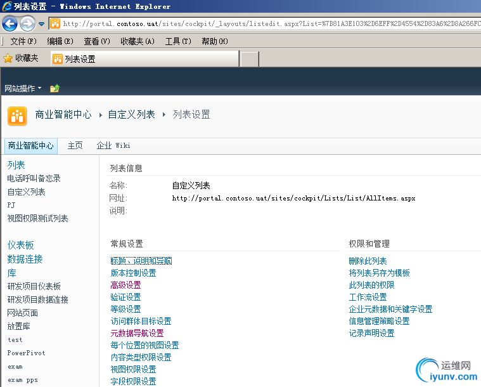Open 视图权限测试列表 in sidebar
This screenshot has height=387, width=481.
[37, 218]
